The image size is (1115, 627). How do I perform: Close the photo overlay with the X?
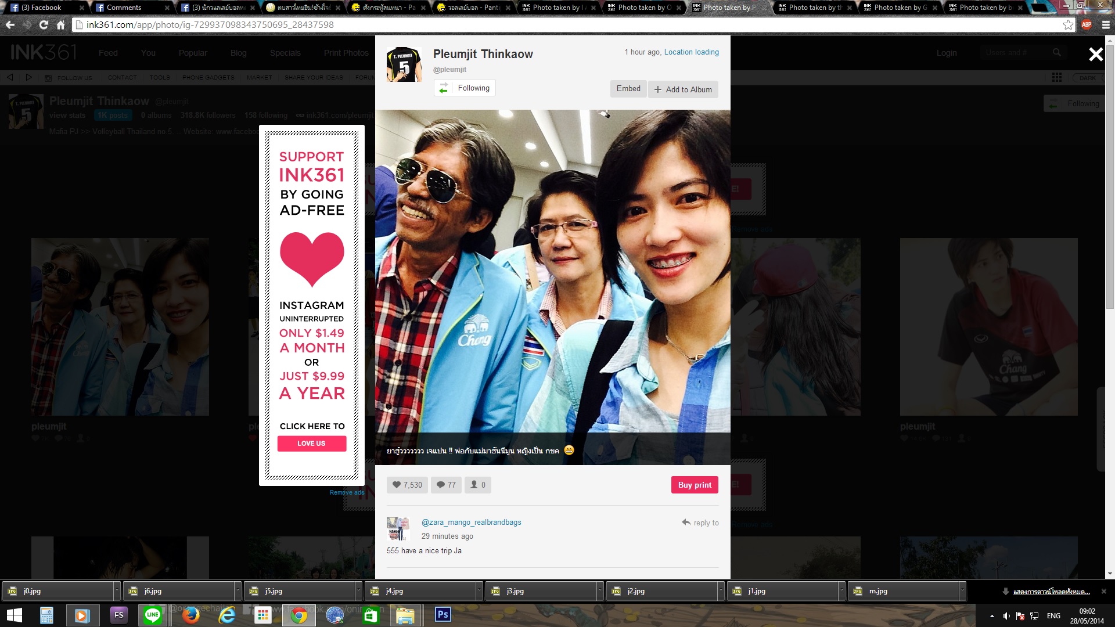pyautogui.click(x=1095, y=54)
